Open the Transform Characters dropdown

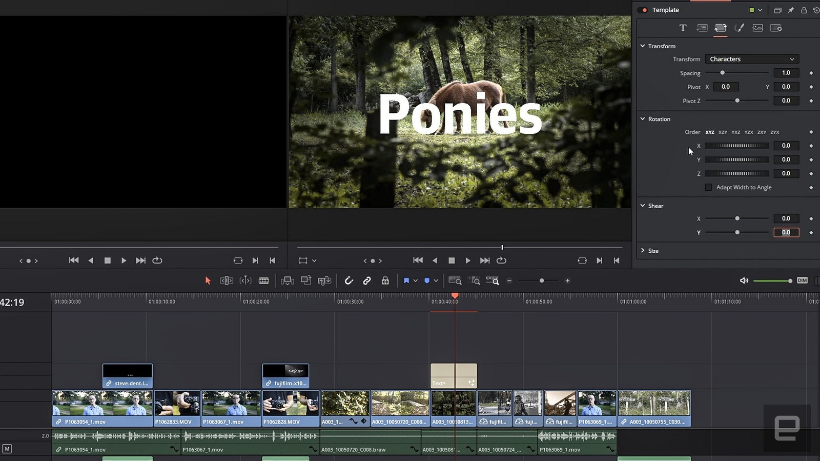click(x=751, y=59)
